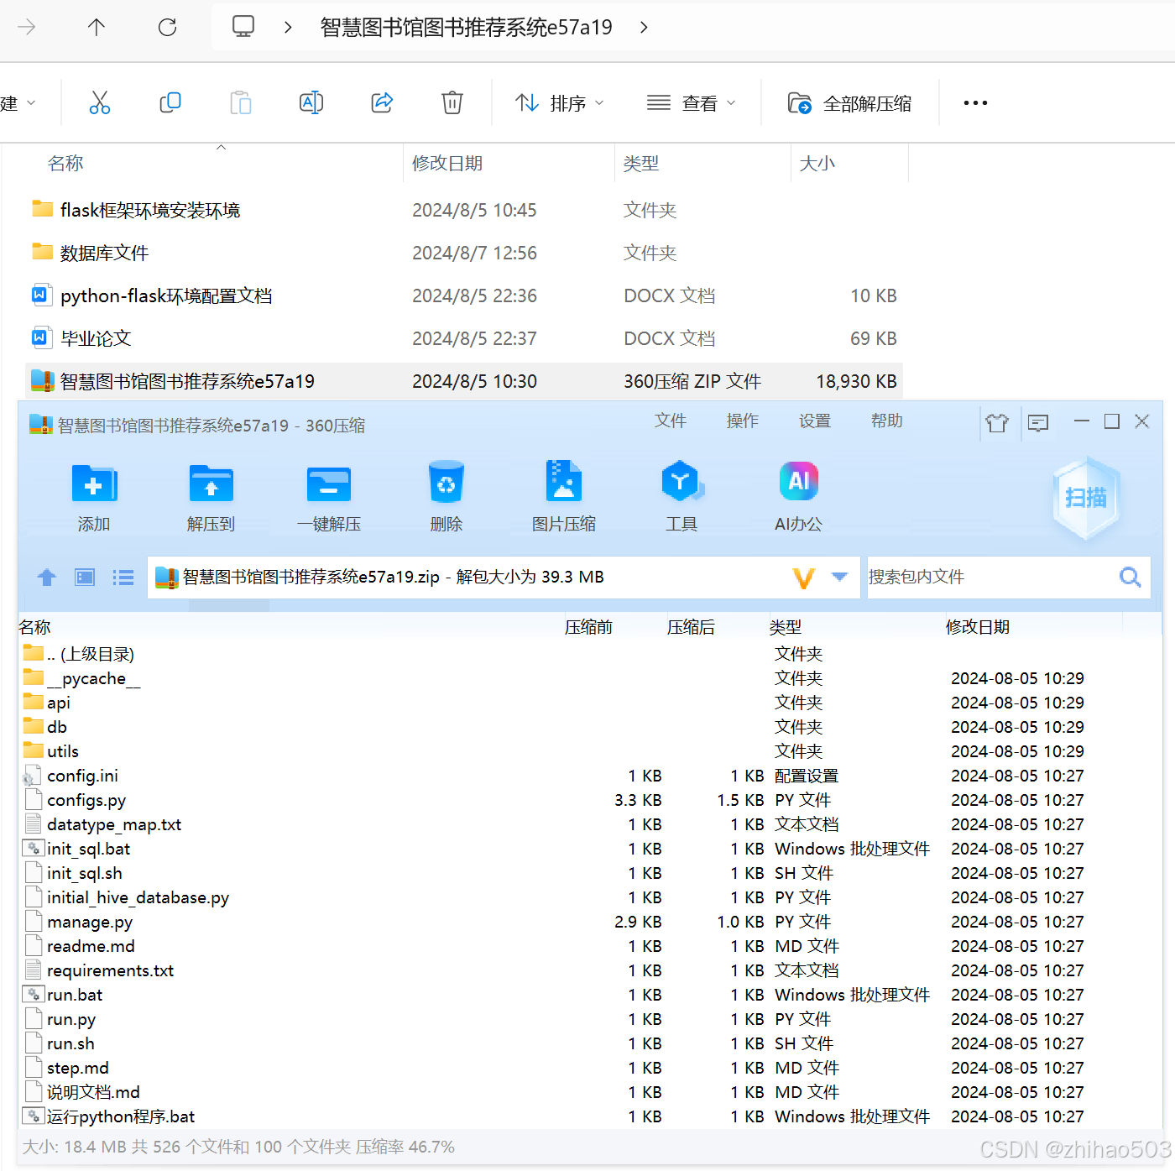Image resolution: width=1175 pixels, height=1171 pixels.
Task: Toggle the theme skin icon near window controls
Action: 997,423
